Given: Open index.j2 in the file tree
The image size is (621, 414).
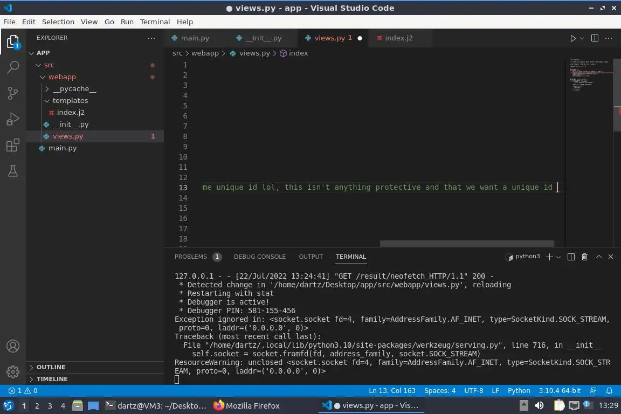Looking at the screenshot, I should point(95,113).
